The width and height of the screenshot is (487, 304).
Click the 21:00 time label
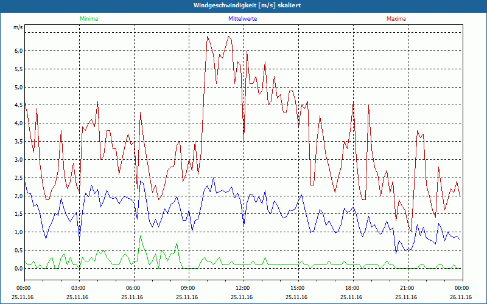(408, 288)
